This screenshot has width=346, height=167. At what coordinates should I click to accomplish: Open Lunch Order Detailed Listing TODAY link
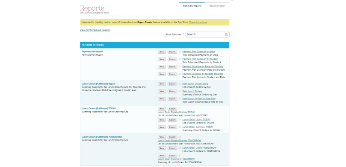tap(176, 112)
